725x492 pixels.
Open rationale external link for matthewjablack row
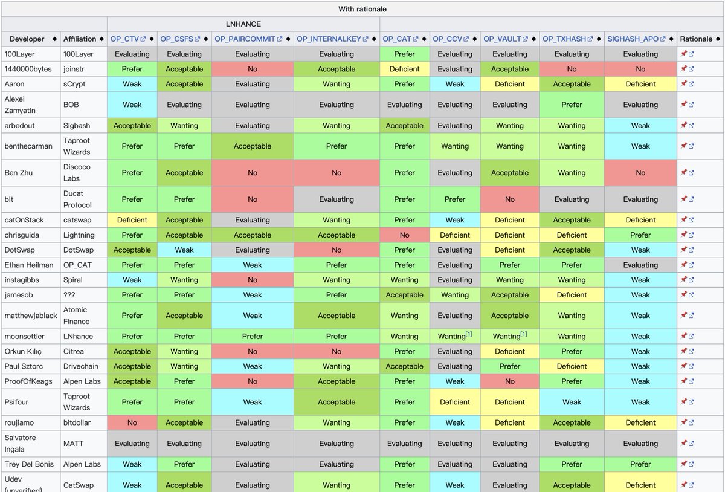tap(691, 316)
